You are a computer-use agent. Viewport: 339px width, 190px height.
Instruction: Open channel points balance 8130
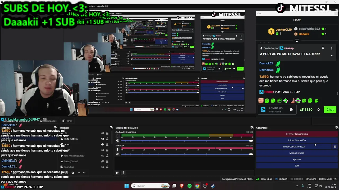click(306, 110)
